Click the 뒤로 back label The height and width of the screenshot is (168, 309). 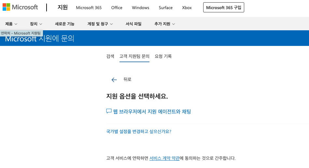point(127,79)
